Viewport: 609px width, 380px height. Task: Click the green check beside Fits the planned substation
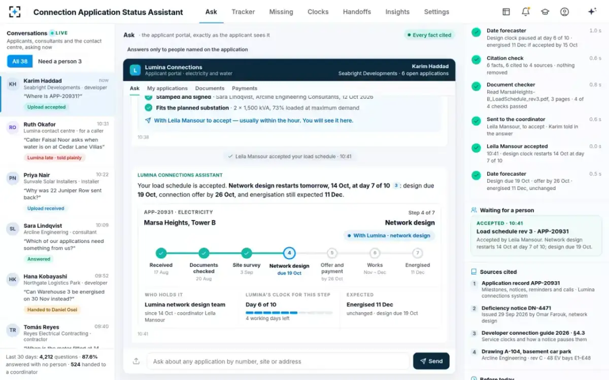(148, 108)
